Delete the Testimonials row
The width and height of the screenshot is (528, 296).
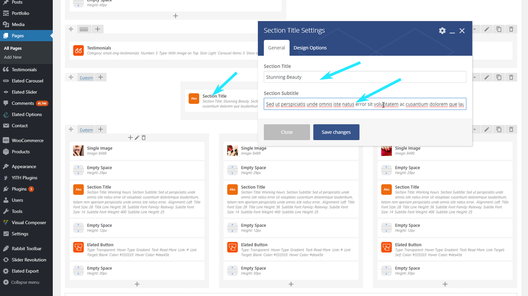(x=511, y=29)
